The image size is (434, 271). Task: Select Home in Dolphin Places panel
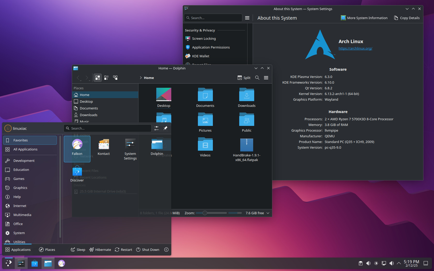tap(105, 95)
